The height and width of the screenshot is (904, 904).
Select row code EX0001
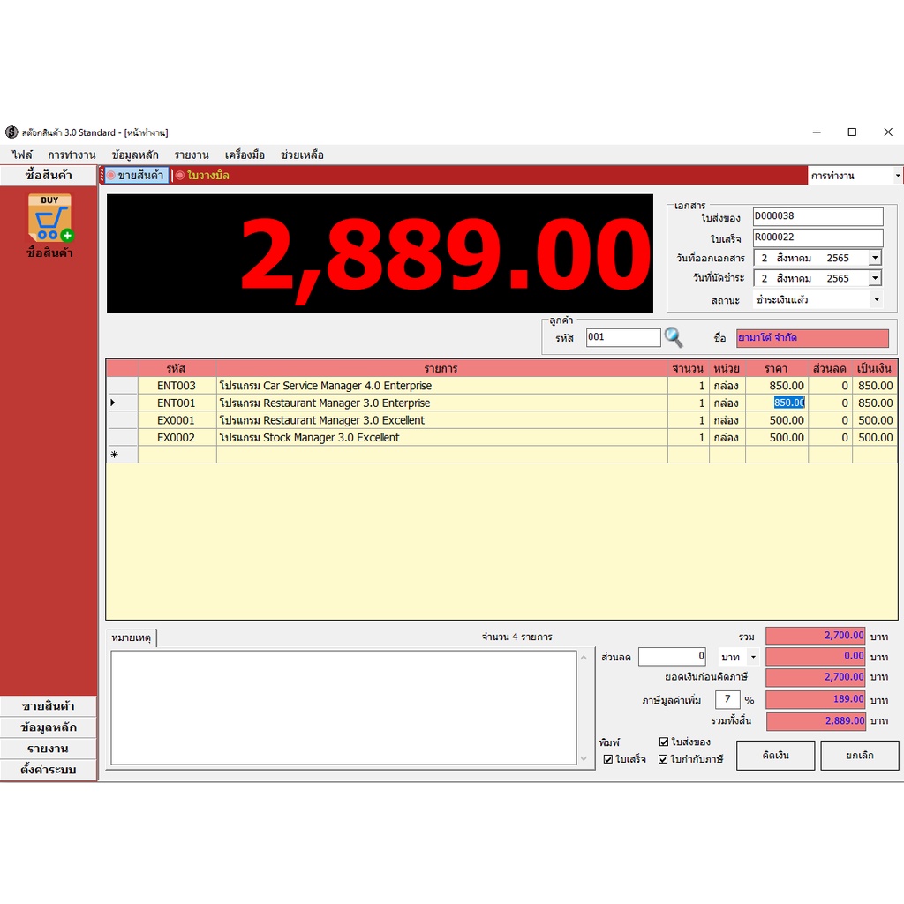coord(177,420)
